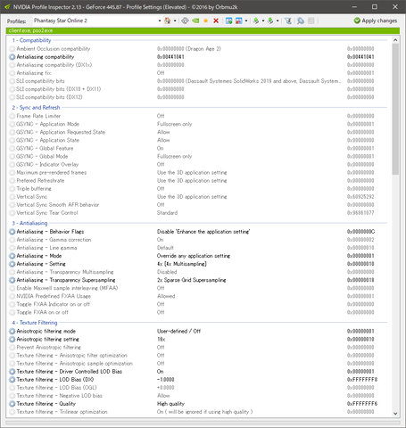406x428 pixels.
Task: Select the Frame Rate Limiter row
Action: pyautogui.click(x=198, y=116)
